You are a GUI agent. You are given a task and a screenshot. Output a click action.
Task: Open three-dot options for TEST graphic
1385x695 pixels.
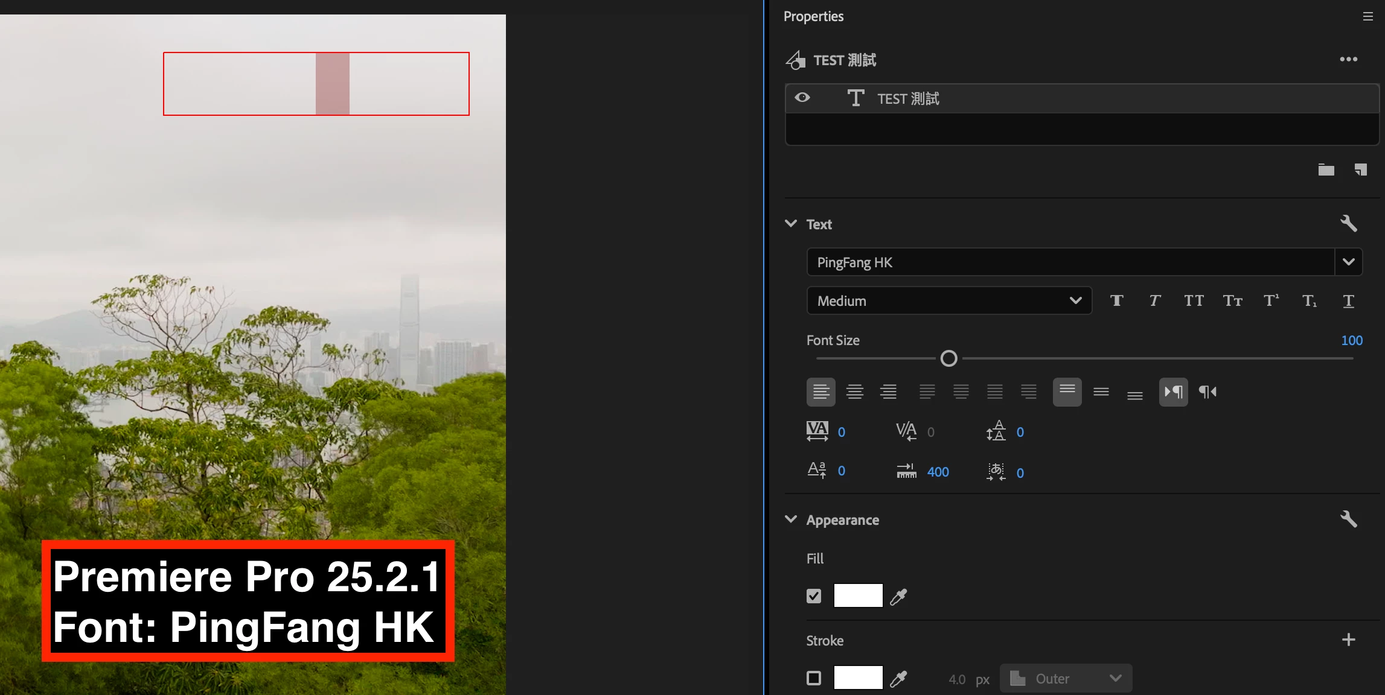coord(1348,59)
